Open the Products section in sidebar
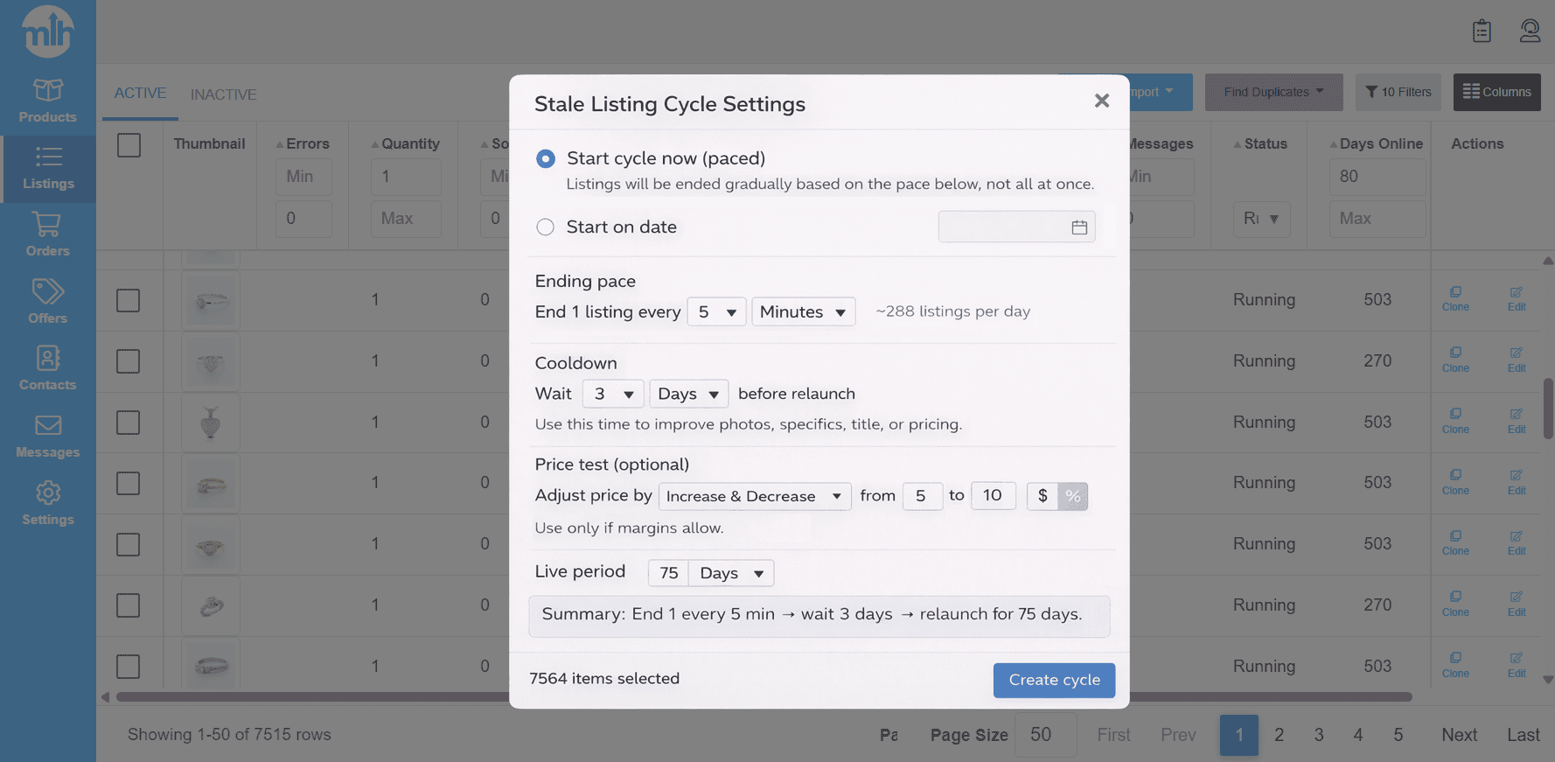The height and width of the screenshot is (762, 1555). tap(47, 101)
